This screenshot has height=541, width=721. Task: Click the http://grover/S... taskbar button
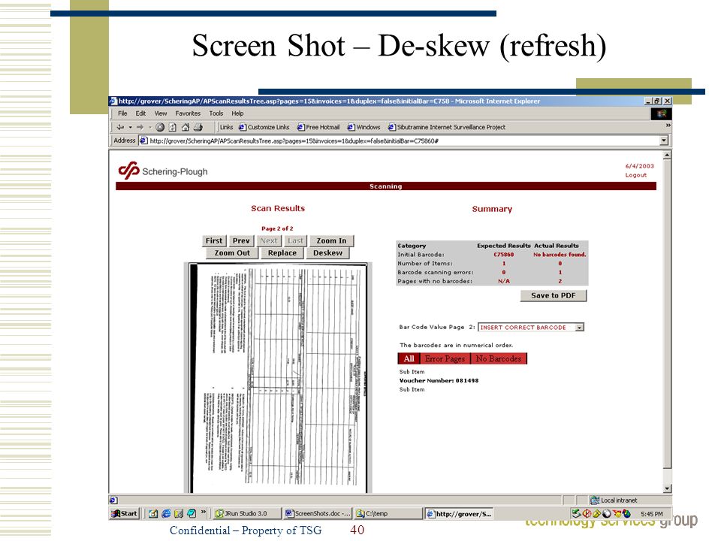pyautogui.click(x=459, y=514)
